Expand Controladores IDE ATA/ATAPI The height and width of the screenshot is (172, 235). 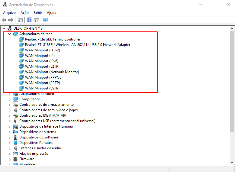click(10, 115)
